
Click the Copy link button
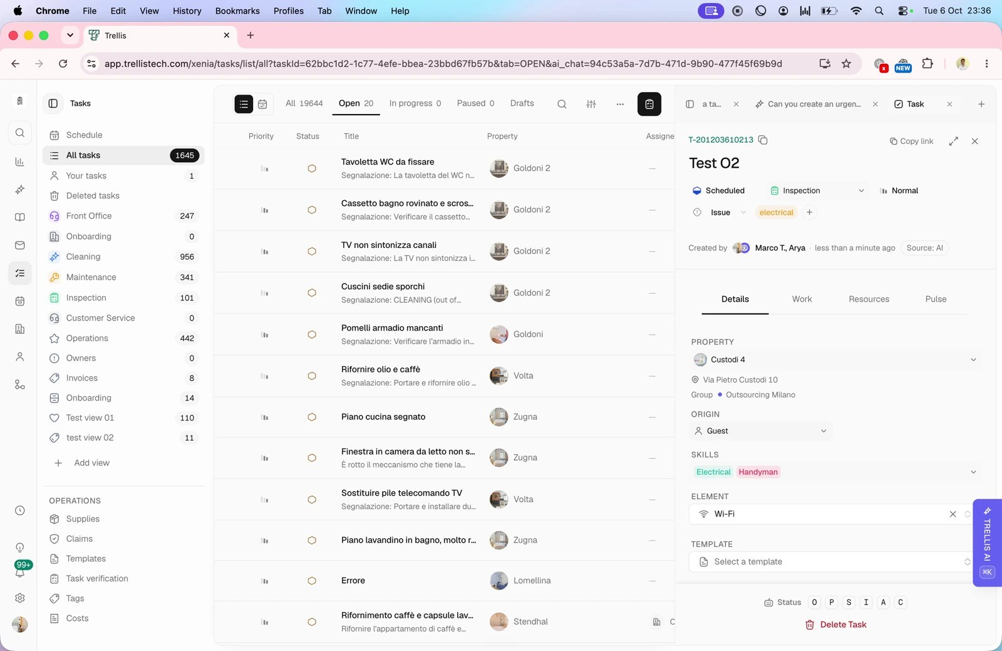(x=912, y=141)
